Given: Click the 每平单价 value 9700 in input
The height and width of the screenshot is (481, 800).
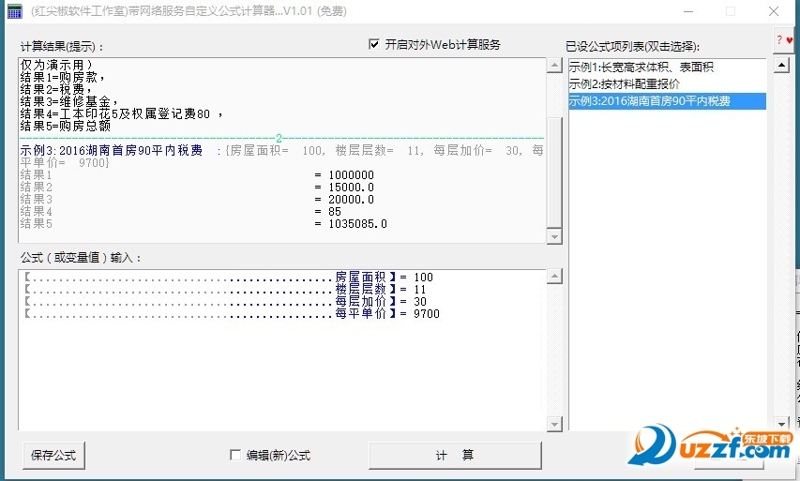Looking at the screenshot, I should [427, 314].
